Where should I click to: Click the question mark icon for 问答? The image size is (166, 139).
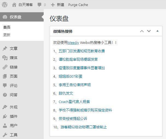5,95
